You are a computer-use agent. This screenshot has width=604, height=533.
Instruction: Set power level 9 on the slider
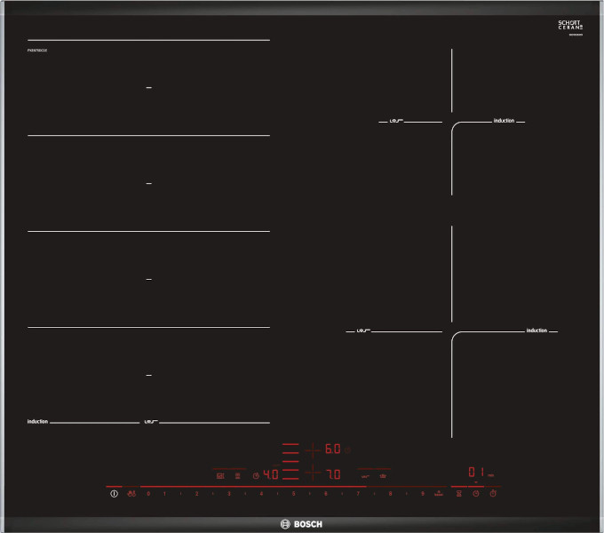(x=423, y=494)
